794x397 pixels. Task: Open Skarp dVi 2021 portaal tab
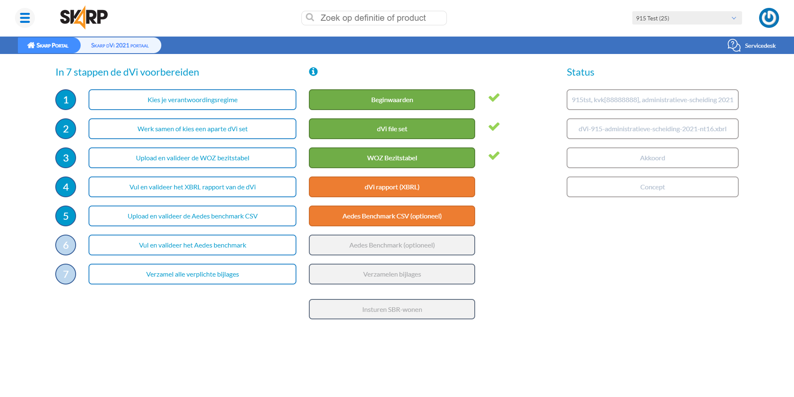(x=120, y=45)
